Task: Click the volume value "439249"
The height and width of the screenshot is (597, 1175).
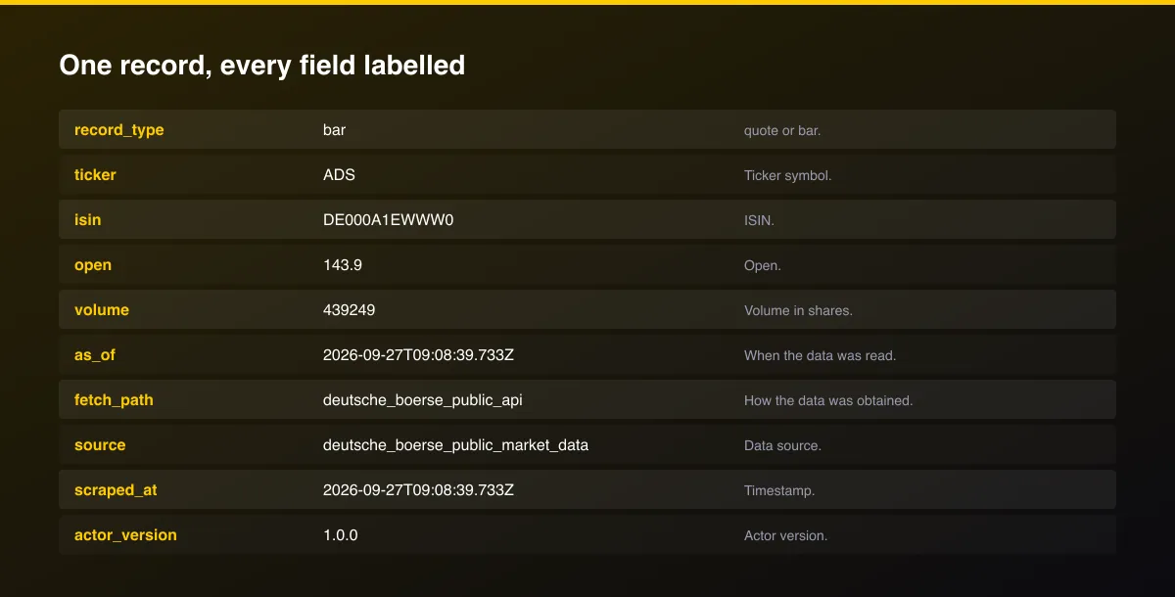Action: click(x=350, y=310)
